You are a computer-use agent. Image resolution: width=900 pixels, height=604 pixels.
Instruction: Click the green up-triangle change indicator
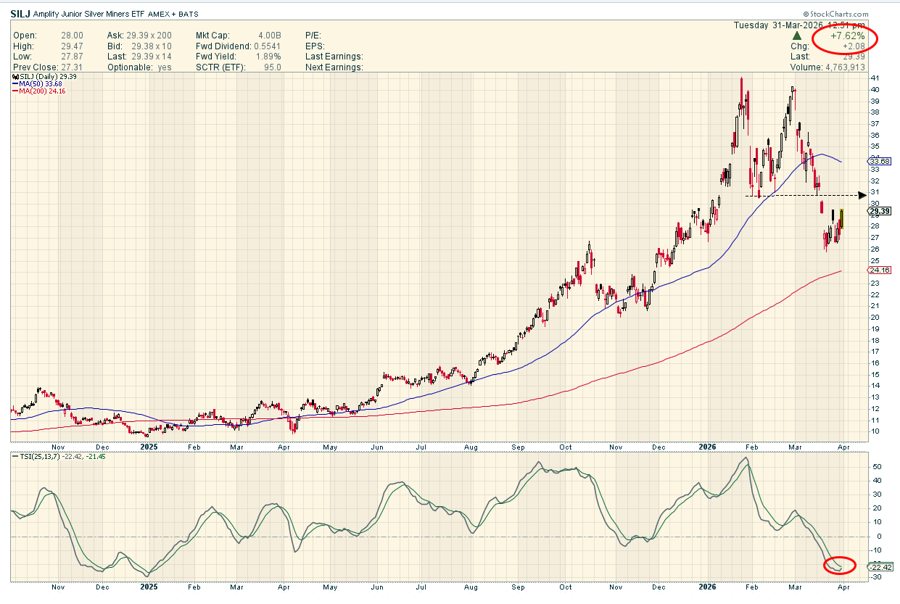[x=796, y=36]
